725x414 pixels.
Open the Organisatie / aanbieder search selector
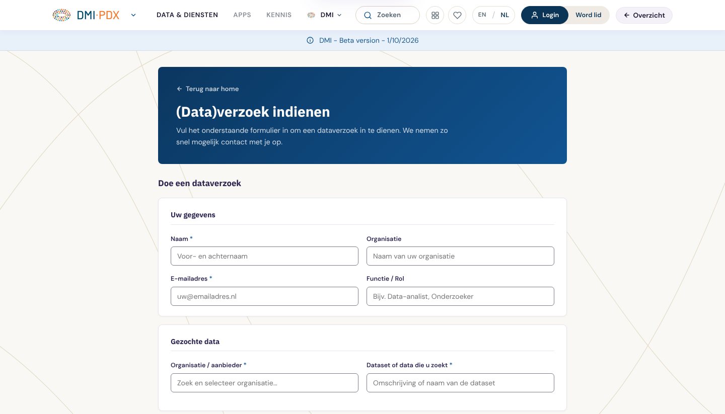(x=264, y=383)
